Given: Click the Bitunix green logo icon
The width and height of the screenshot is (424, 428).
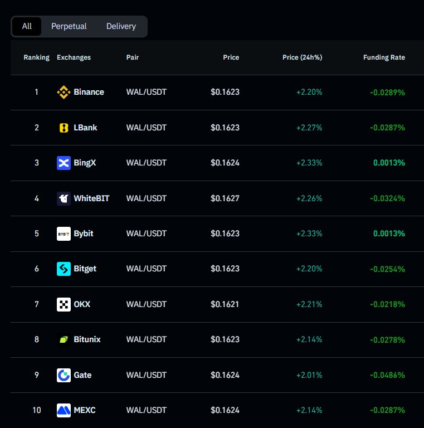Looking at the screenshot, I should pos(64,339).
